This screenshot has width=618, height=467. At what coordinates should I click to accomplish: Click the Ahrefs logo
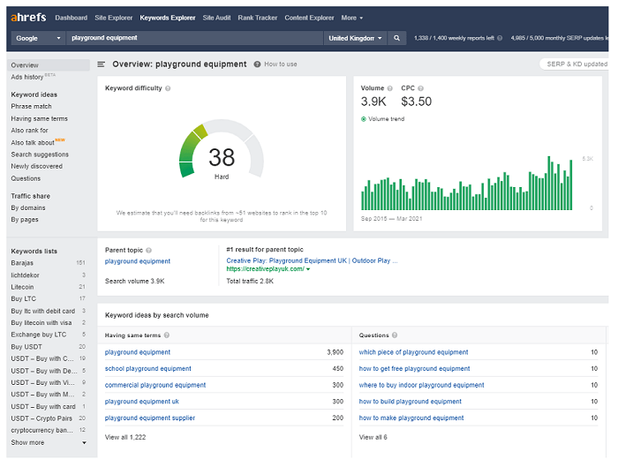point(28,18)
